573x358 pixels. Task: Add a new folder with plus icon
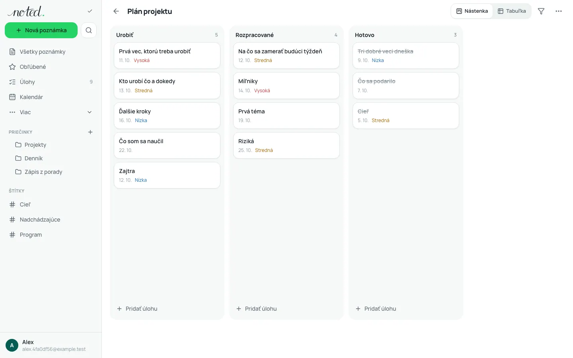(x=90, y=132)
